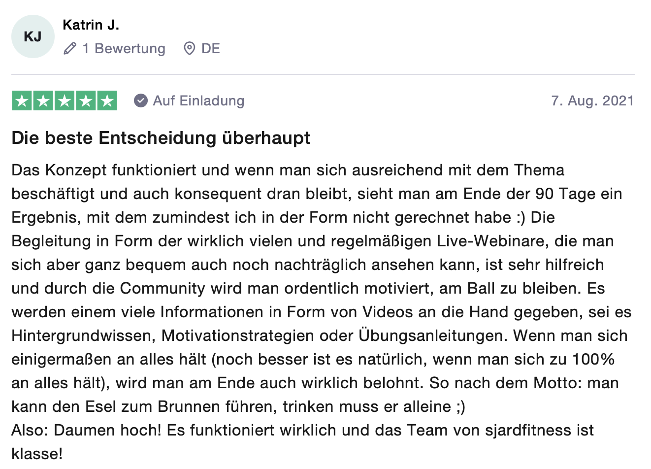The image size is (651, 469).
Task: Click 'Daumen hoch!' in the review
Action: [107, 430]
